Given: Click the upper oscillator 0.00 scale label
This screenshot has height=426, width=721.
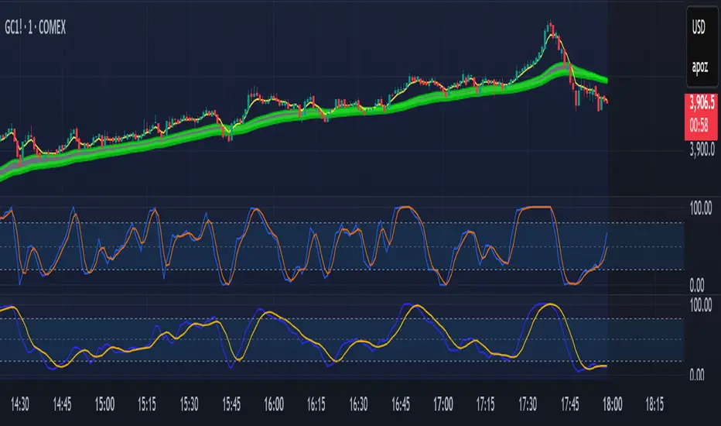Looking at the screenshot, I should 696,286.
